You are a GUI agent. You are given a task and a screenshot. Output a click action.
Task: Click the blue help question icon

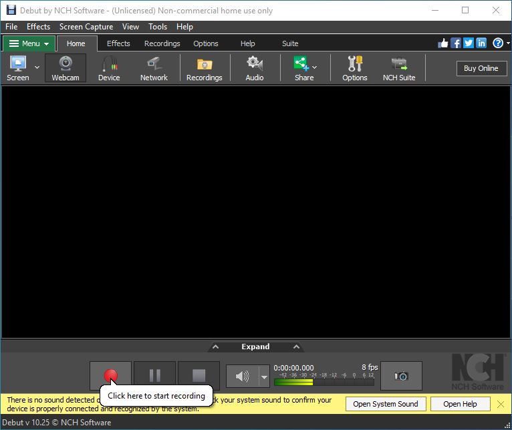click(498, 43)
